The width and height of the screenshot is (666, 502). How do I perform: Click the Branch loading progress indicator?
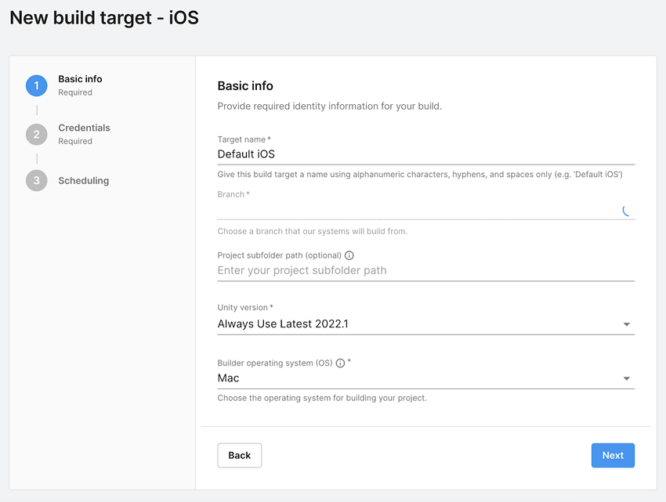(627, 211)
